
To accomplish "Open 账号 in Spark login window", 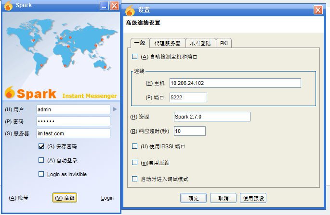I will [18, 198].
